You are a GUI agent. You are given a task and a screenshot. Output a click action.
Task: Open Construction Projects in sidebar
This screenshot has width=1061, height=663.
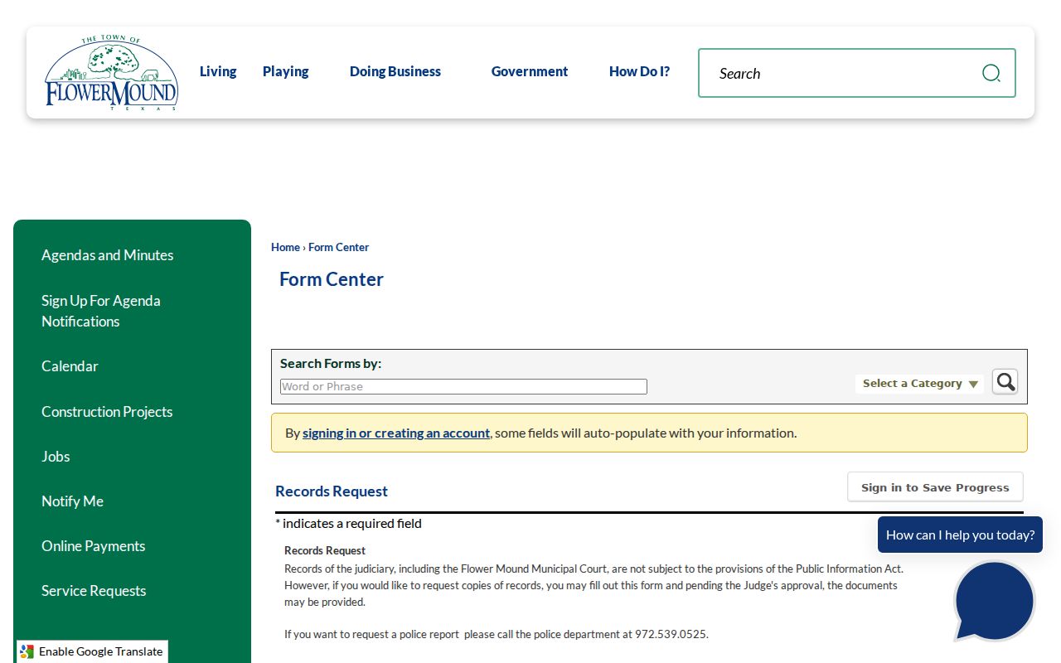click(x=107, y=412)
